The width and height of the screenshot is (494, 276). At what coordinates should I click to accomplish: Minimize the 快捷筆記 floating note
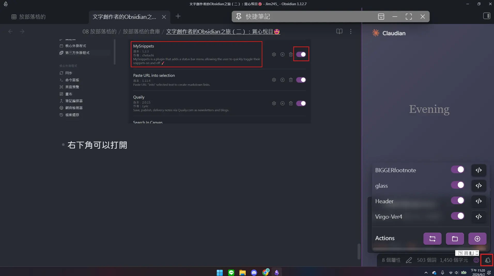click(x=395, y=17)
